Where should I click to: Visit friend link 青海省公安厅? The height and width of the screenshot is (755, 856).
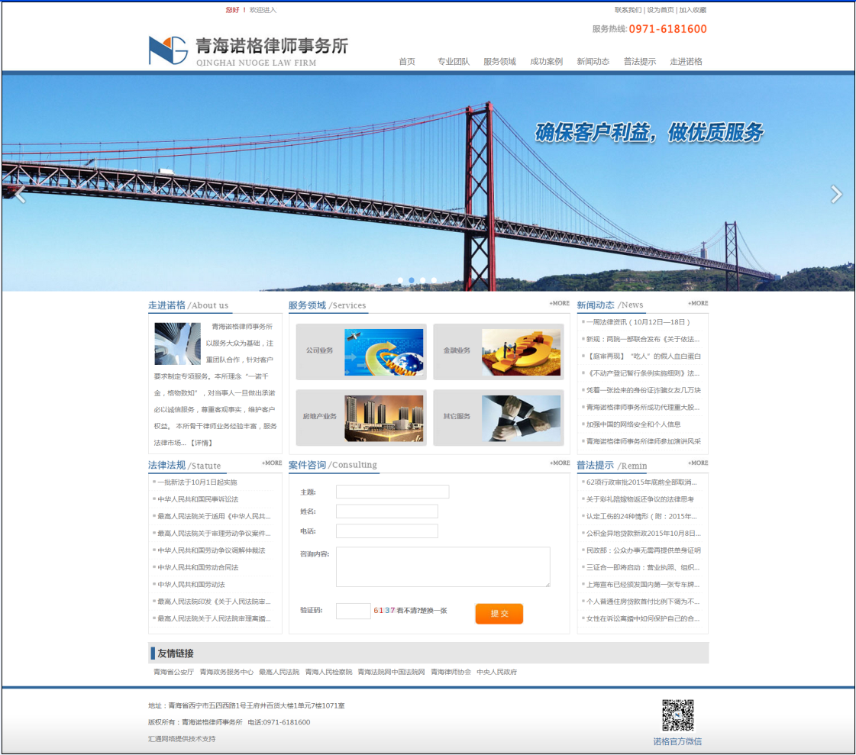tap(173, 672)
